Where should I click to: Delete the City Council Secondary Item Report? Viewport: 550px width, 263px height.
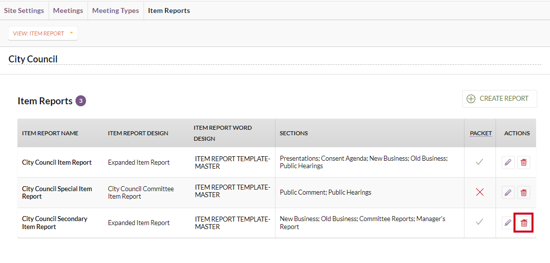523,223
